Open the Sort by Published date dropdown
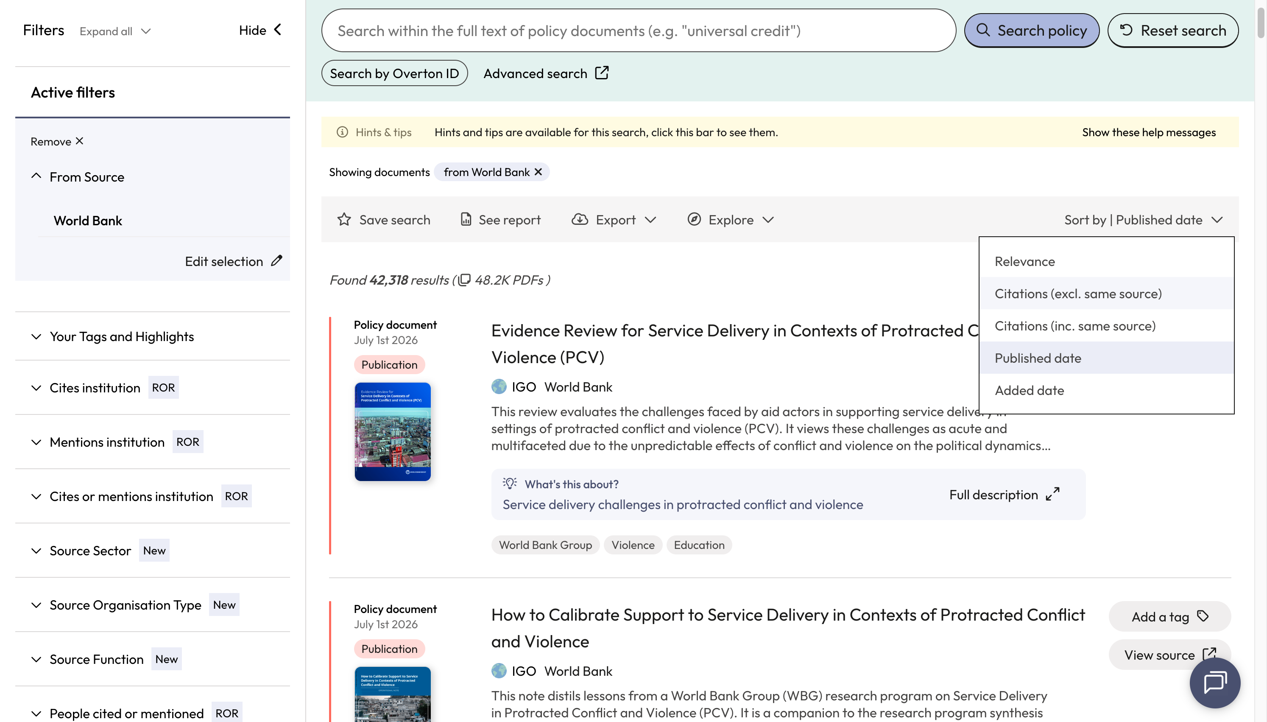Viewport: 1267px width, 722px height. [1144, 220]
